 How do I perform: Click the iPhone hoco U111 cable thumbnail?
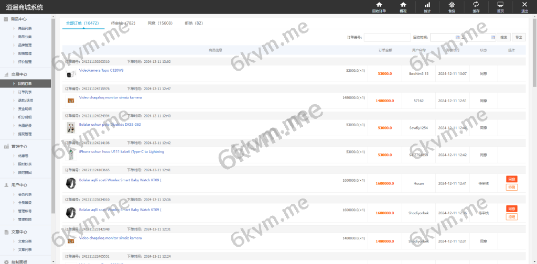click(x=70, y=155)
